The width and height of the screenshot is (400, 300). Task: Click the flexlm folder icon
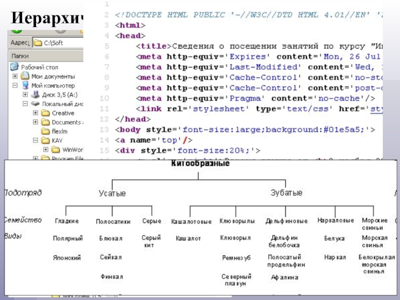click(x=45, y=131)
